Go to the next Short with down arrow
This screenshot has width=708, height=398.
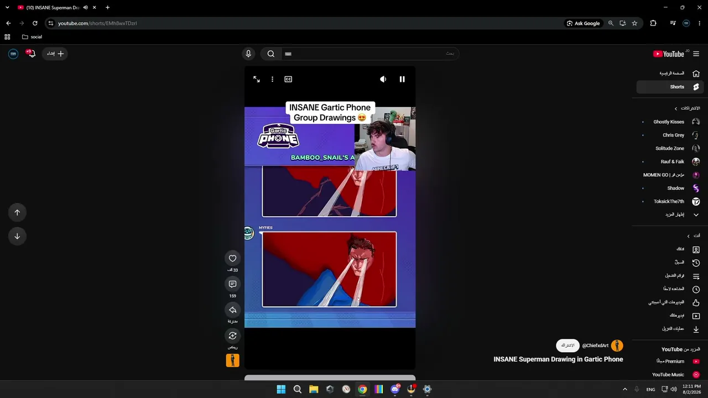tap(17, 236)
